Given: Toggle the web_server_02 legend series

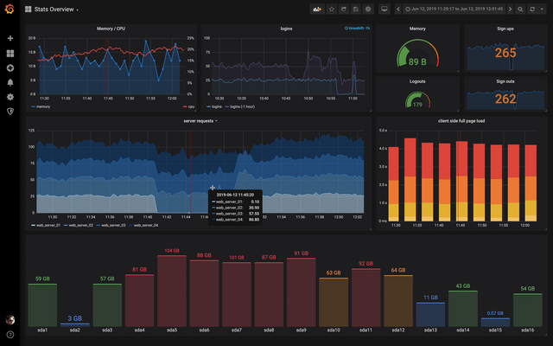Looking at the screenshot, I should click(x=79, y=225).
